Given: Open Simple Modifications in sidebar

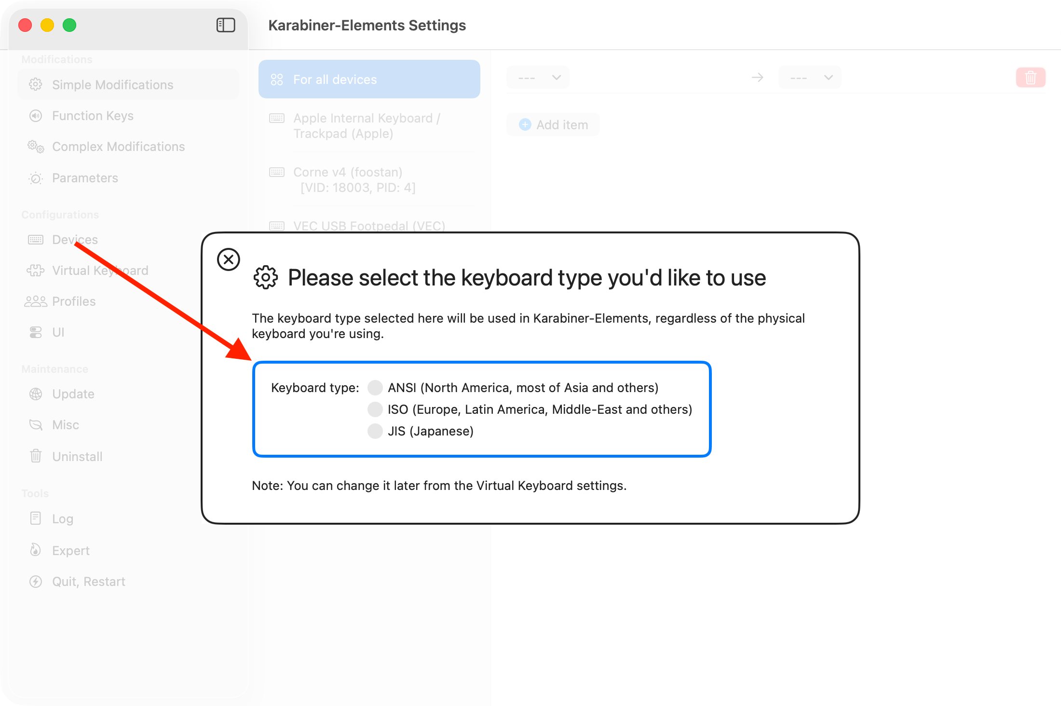Looking at the screenshot, I should pyautogui.click(x=112, y=85).
